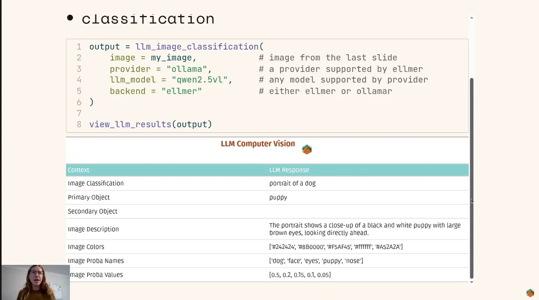This screenshot has width=539, height=300.
Task: Click the hex logo beside LLM Computer Vision
Action: point(307,149)
